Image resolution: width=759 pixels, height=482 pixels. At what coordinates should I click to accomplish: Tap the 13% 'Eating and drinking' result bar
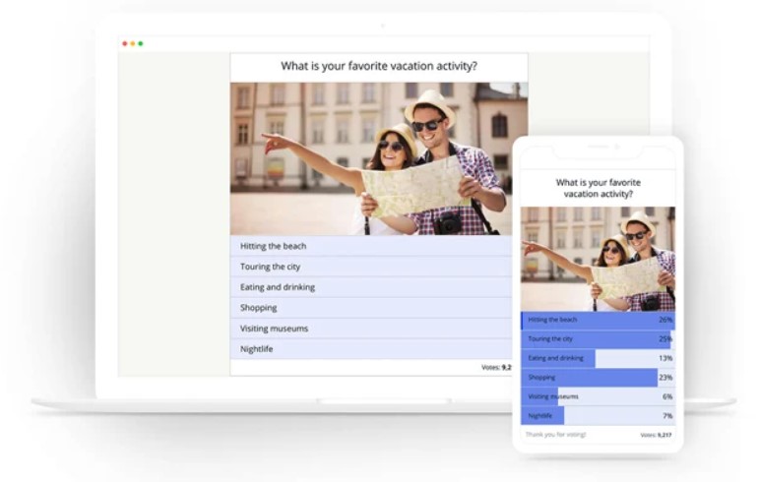pyautogui.click(x=598, y=358)
